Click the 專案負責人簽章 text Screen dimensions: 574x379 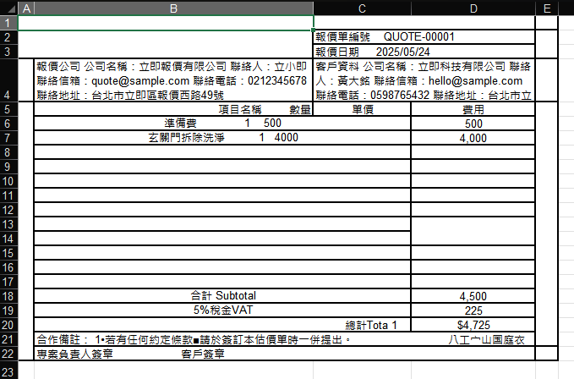74,354
